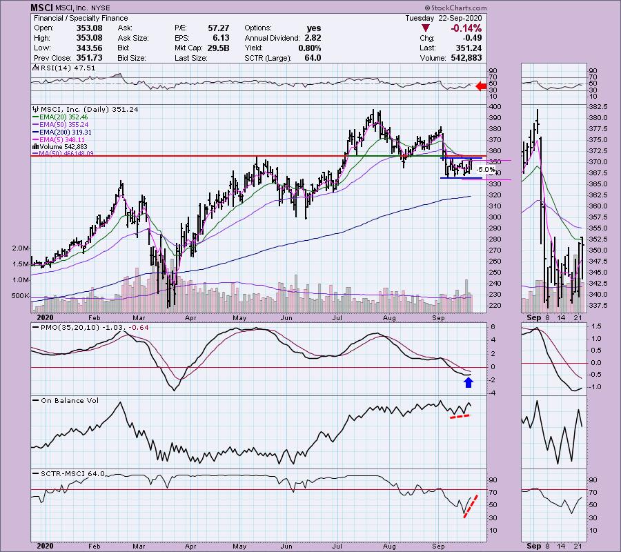The width and height of the screenshot is (621, 552).
Task: Click the Mkt Cap value 29.5B
Action: pyautogui.click(x=218, y=48)
